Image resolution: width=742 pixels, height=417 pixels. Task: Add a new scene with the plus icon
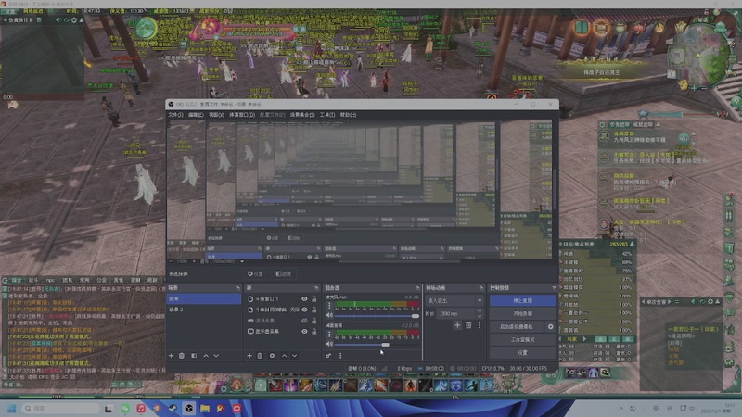pyautogui.click(x=172, y=356)
